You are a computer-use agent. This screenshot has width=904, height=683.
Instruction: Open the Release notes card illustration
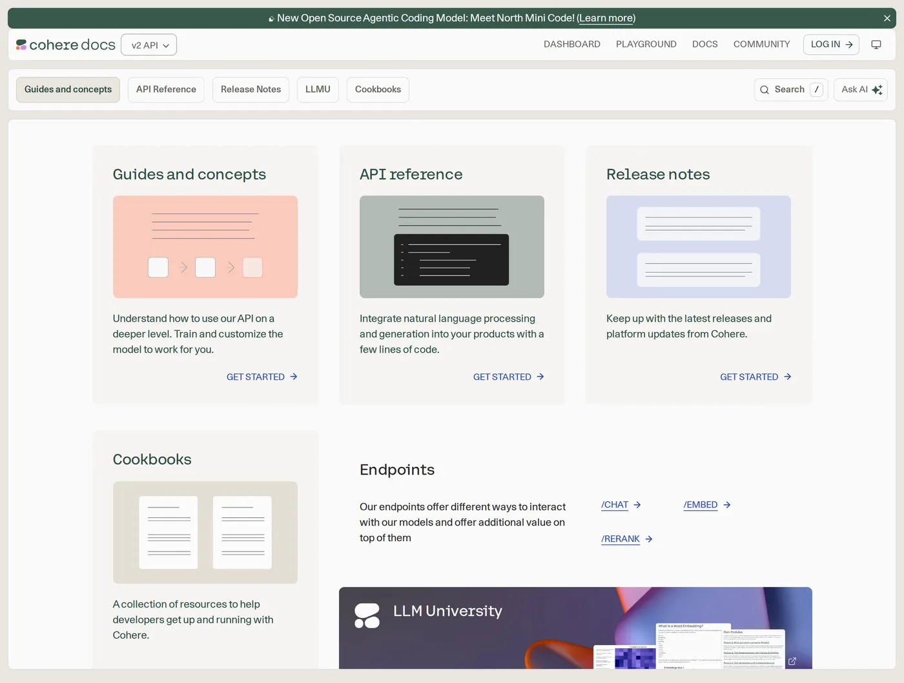click(699, 247)
